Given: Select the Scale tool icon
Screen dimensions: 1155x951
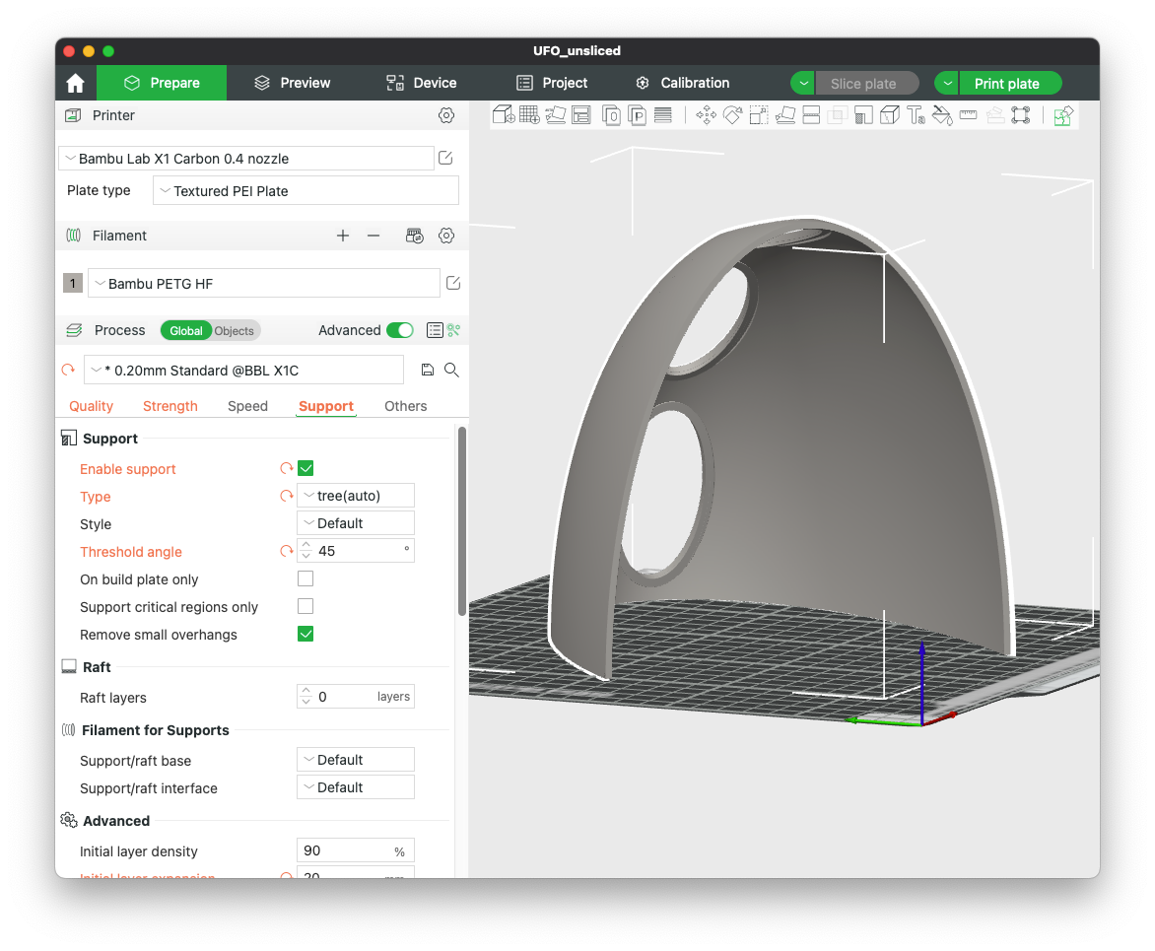Looking at the screenshot, I should point(759,115).
